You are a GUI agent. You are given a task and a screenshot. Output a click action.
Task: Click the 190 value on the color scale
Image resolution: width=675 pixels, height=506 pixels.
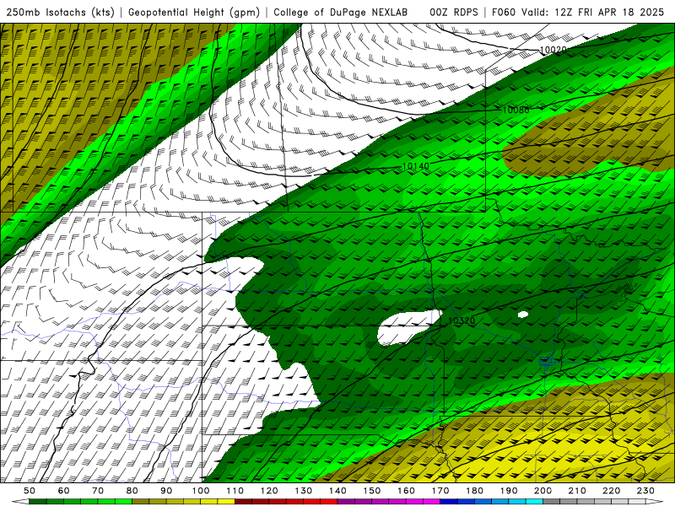pyautogui.click(x=509, y=491)
